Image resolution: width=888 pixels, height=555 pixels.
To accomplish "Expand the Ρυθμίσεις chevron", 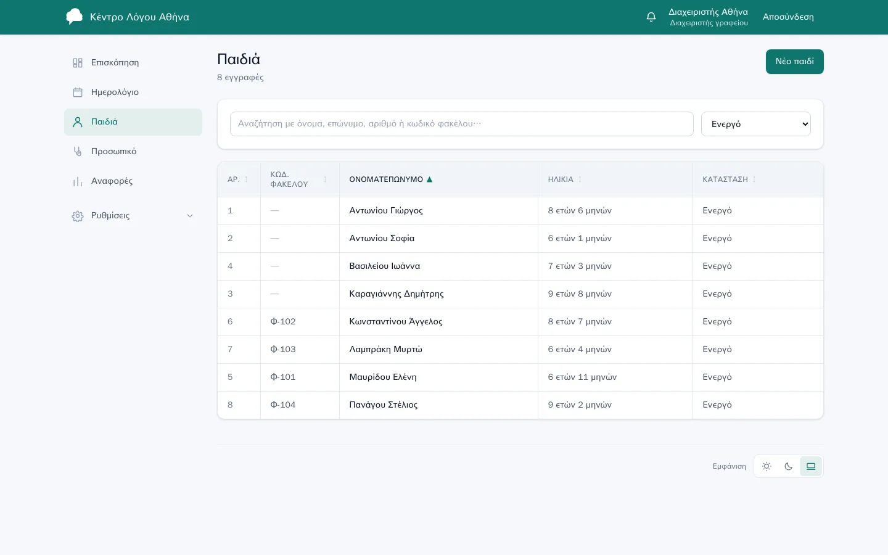I will point(190,216).
